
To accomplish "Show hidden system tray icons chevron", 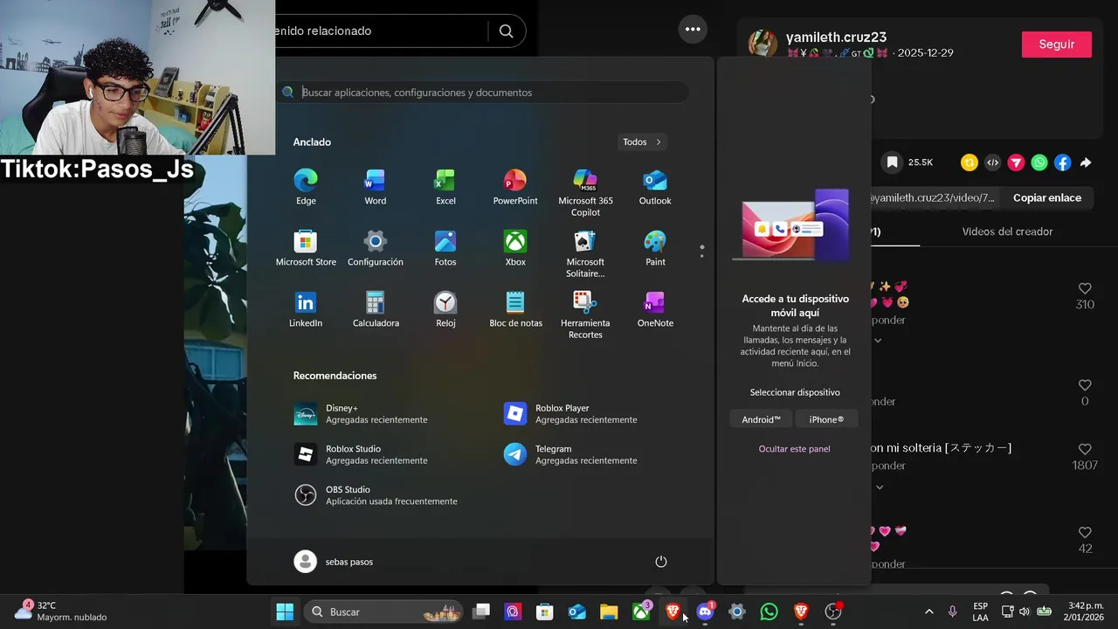I will 928,612.
